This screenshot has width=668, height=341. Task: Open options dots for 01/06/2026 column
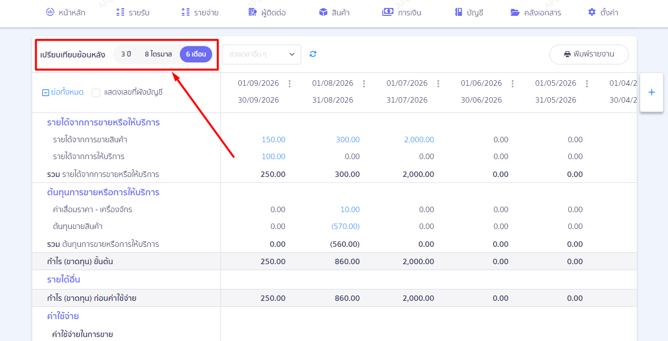pyautogui.click(x=513, y=83)
